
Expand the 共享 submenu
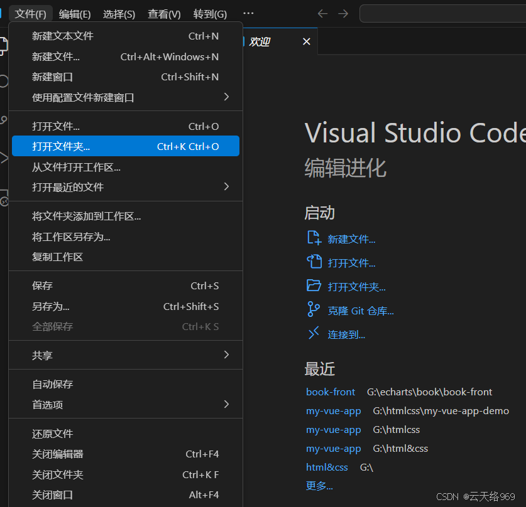pyautogui.click(x=126, y=355)
